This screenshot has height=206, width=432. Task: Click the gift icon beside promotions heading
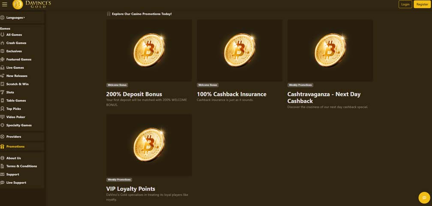108,14
